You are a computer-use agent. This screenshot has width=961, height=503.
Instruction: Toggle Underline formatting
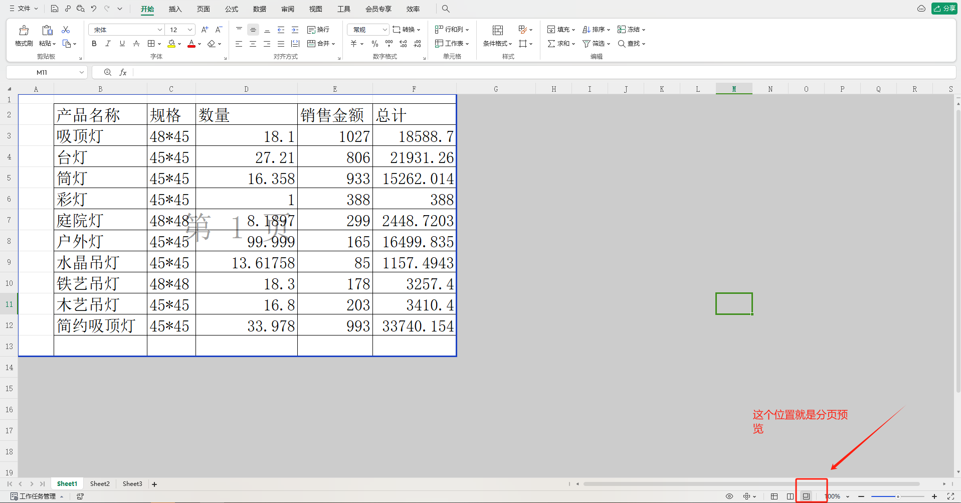[x=122, y=44]
